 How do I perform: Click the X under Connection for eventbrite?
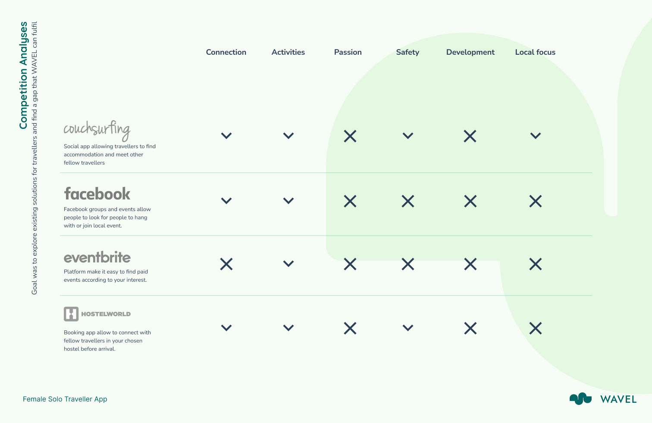pyautogui.click(x=226, y=264)
